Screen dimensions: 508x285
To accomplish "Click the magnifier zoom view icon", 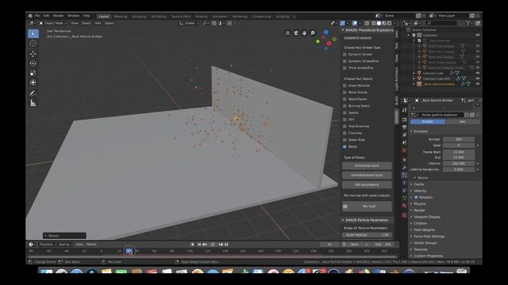I will pyautogui.click(x=313, y=33).
